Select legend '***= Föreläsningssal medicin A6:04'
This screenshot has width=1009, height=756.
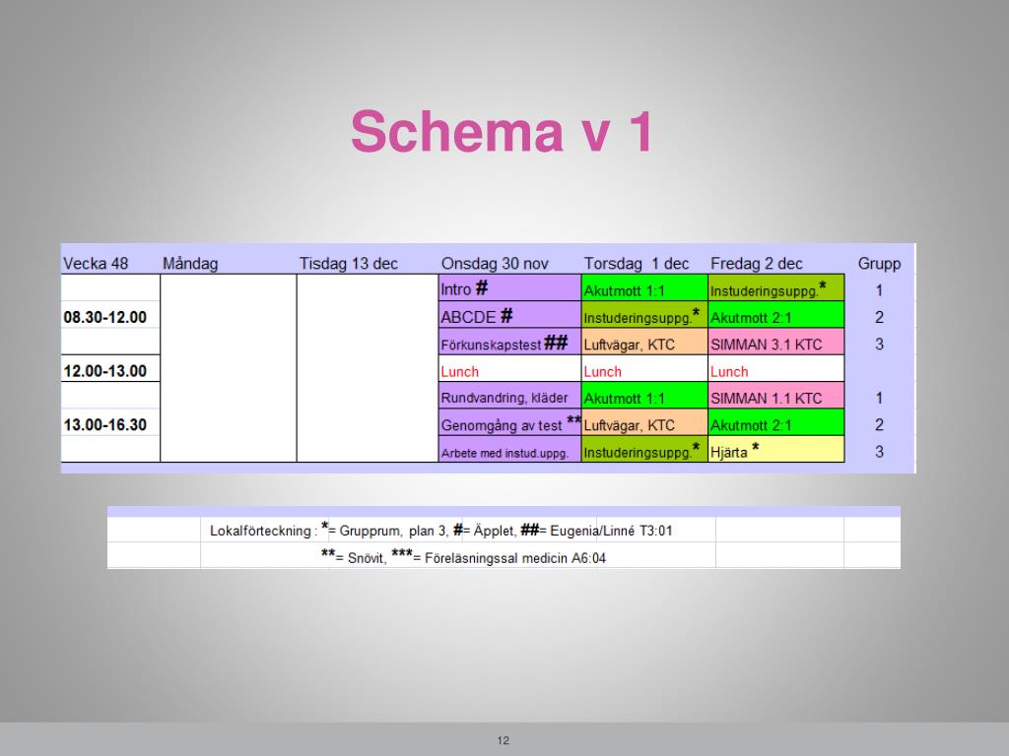(x=499, y=557)
